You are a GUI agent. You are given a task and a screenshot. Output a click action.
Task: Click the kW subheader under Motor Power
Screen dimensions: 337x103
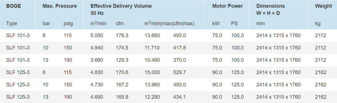[x=216, y=24]
